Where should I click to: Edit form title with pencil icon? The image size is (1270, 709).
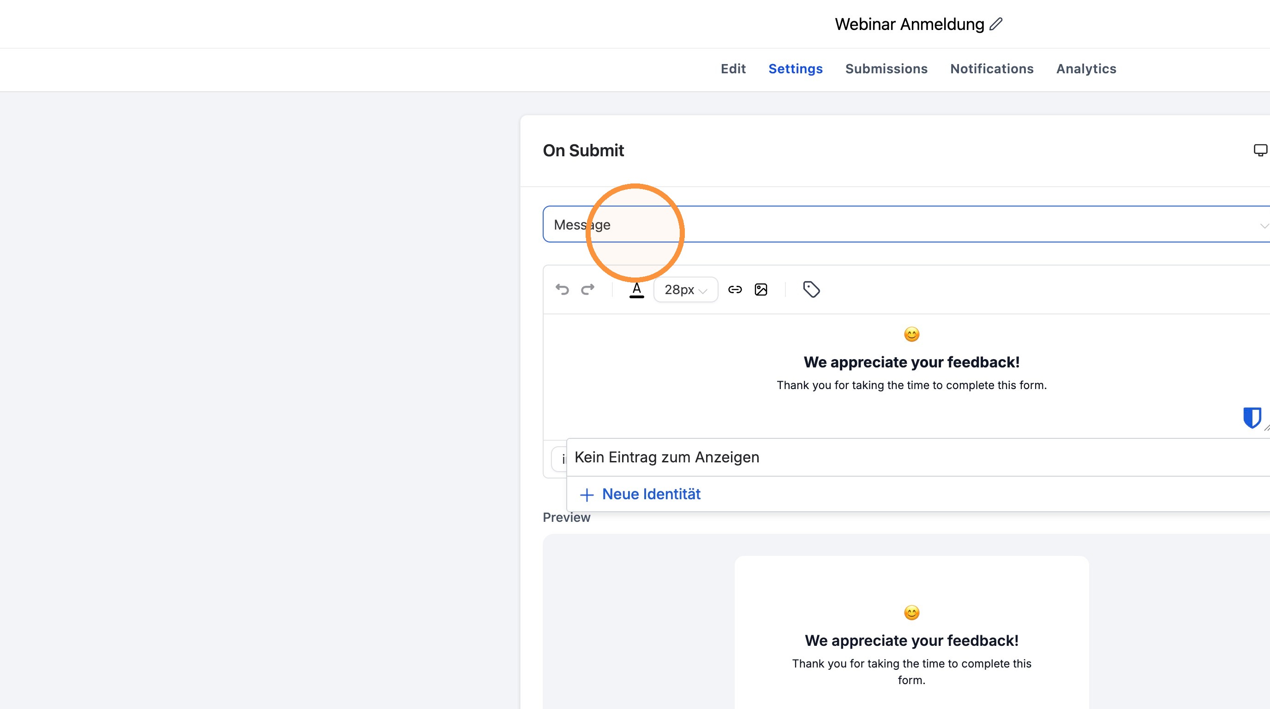point(995,24)
